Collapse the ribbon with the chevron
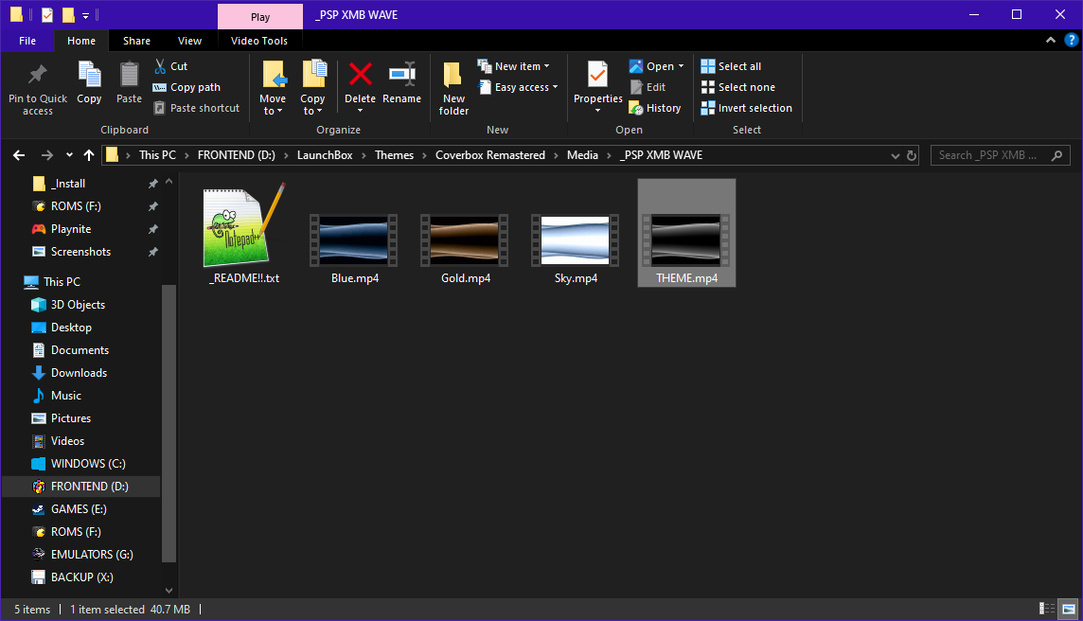Image resolution: width=1083 pixels, height=621 pixels. pyautogui.click(x=1051, y=40)
